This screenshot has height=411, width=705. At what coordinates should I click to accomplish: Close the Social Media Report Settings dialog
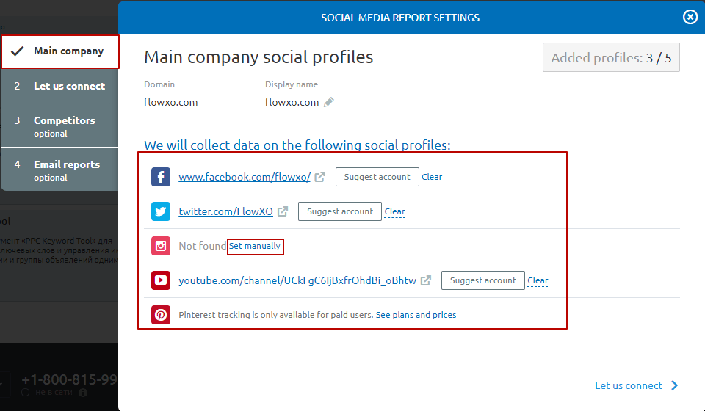coord(690,17)
